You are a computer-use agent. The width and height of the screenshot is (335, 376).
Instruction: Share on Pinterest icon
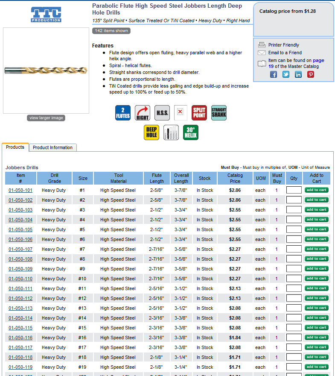click(x=311, y=75)
